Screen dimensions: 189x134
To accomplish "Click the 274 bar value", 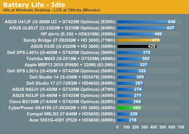I will (x=138, y=89).
